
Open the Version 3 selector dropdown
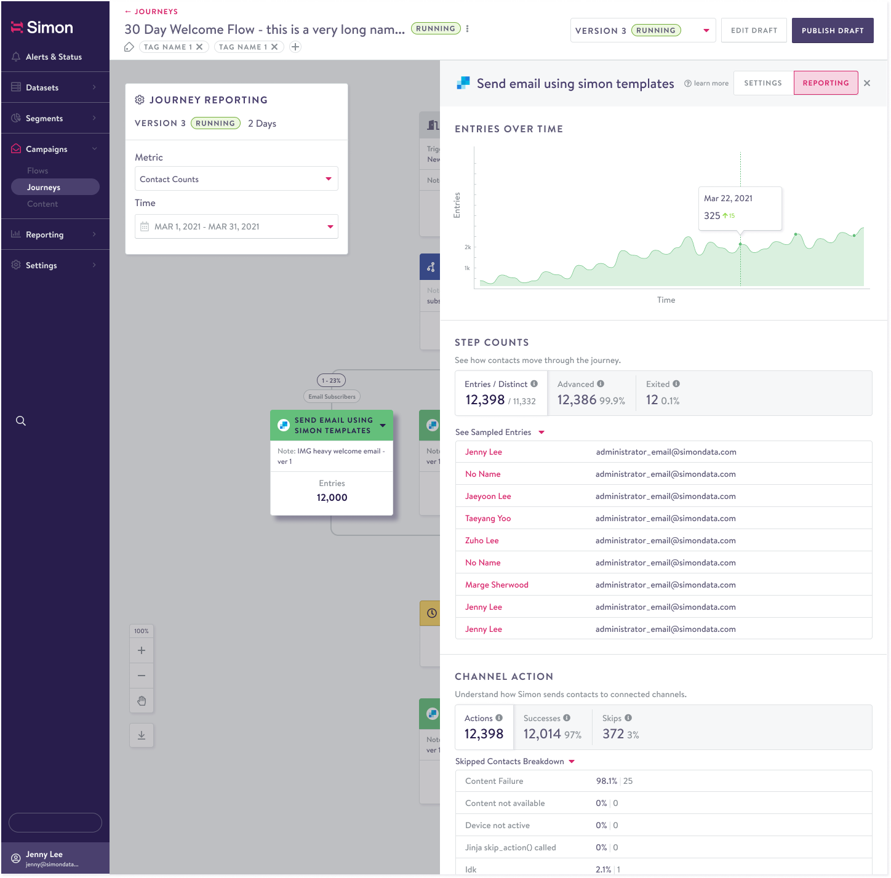[x=643, y=30]
